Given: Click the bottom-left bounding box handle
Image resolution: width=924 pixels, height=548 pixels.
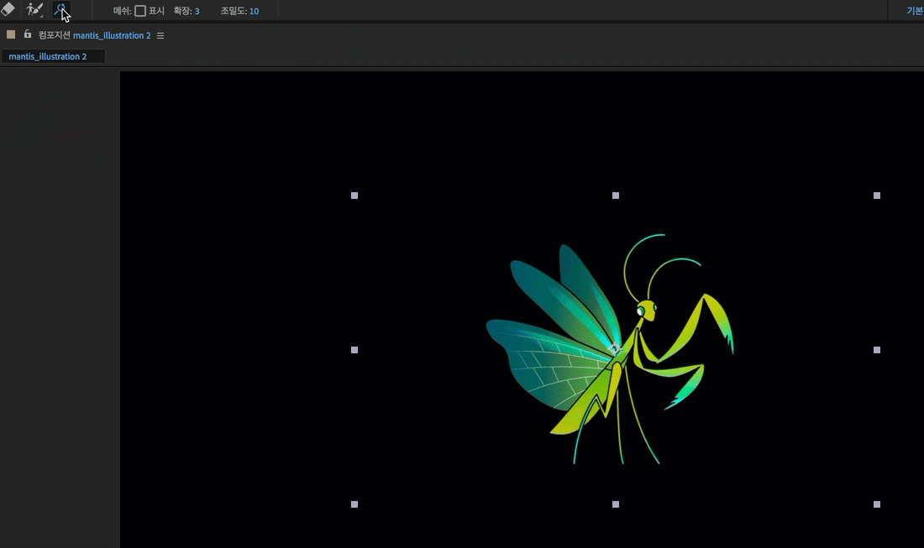Looking at the screenshot, I should (354, 504).
